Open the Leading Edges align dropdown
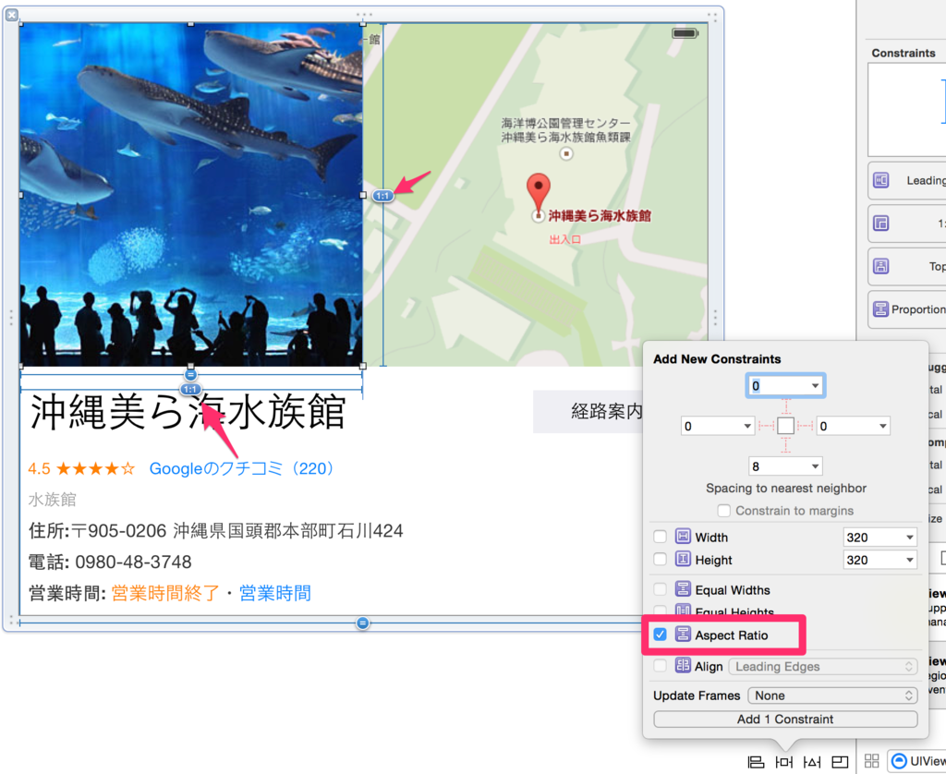This screenshot has width=946, height=774. point(823,666)
